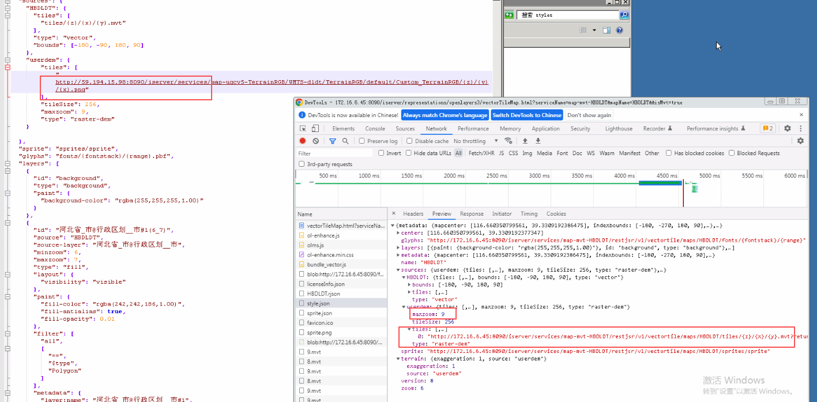Viewport: 817px width, 402px height.
Task: Toggle the network filter funnel icon
Action: tap(333, 141)
